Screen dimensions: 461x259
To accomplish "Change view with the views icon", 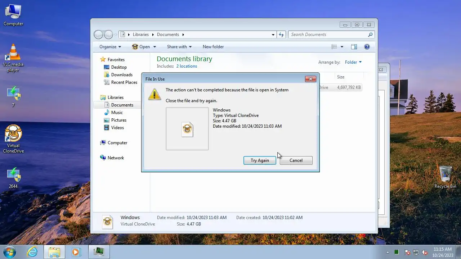I will [x=334, y=47].
